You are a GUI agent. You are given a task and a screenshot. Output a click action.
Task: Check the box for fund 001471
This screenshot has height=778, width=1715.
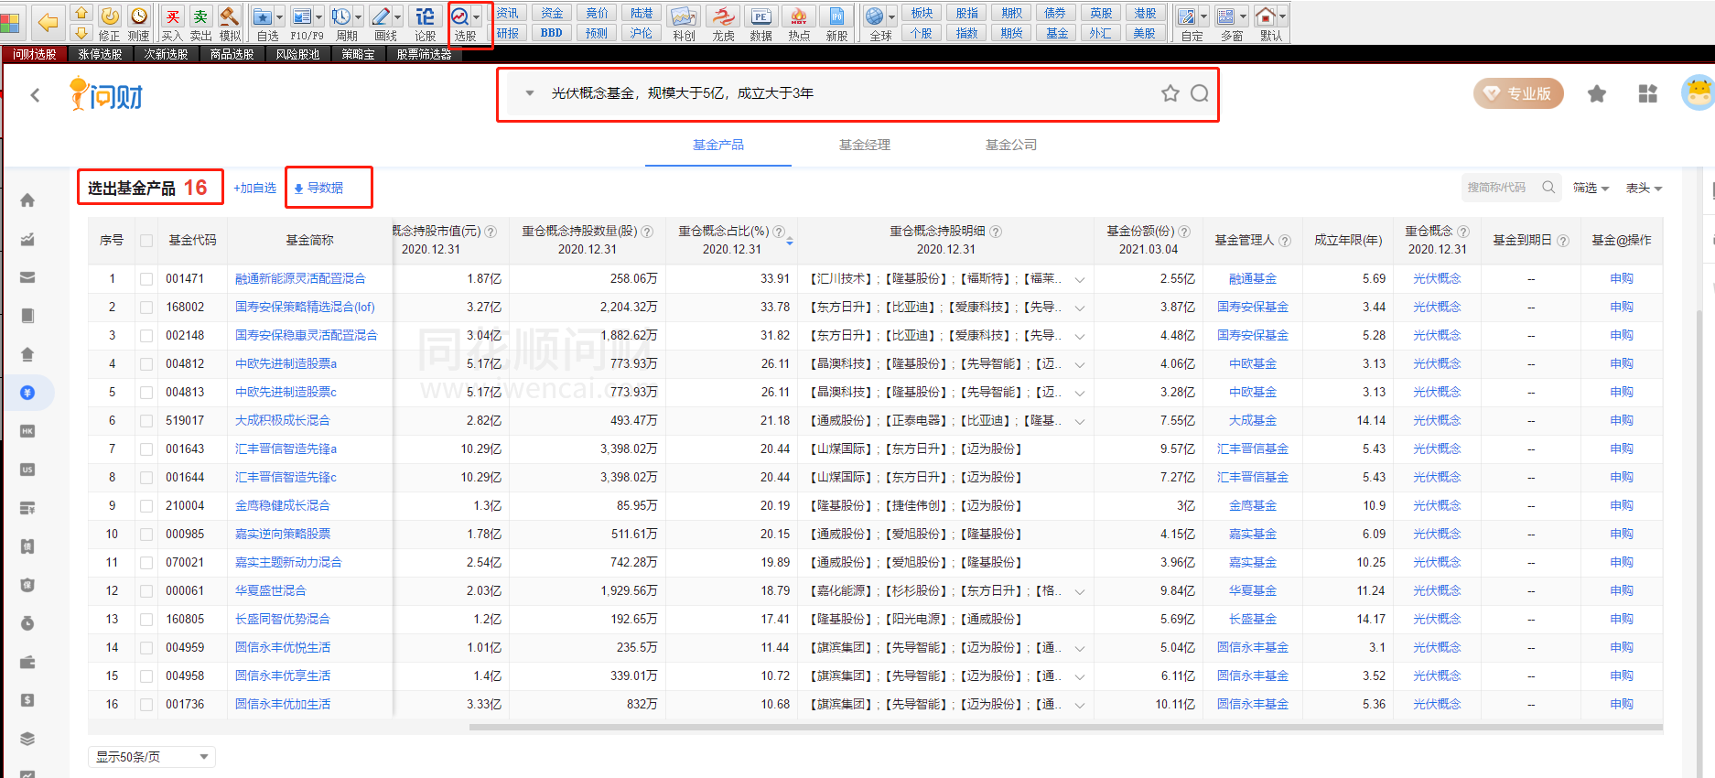146,279
